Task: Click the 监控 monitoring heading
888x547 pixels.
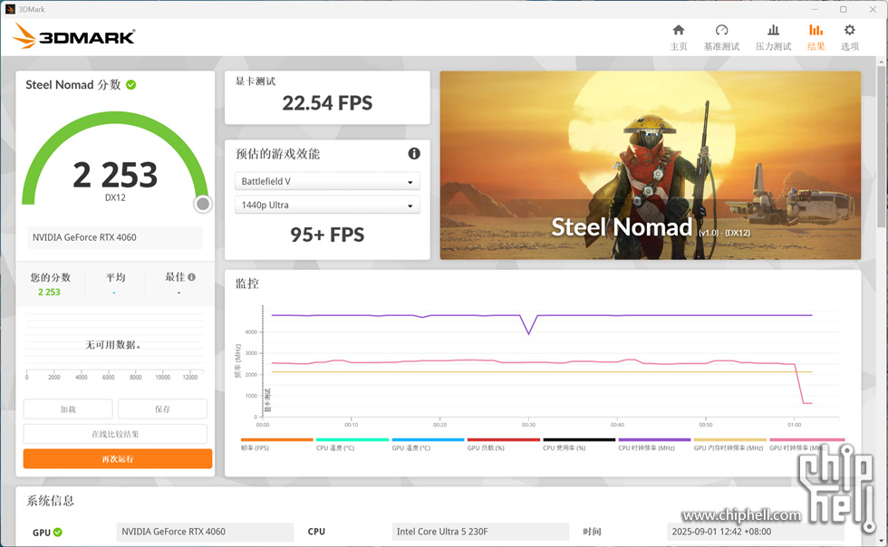Action: click(x=246, y=283)
